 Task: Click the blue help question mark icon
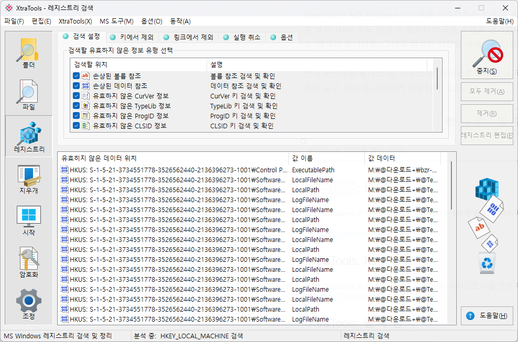coord(470,316)
